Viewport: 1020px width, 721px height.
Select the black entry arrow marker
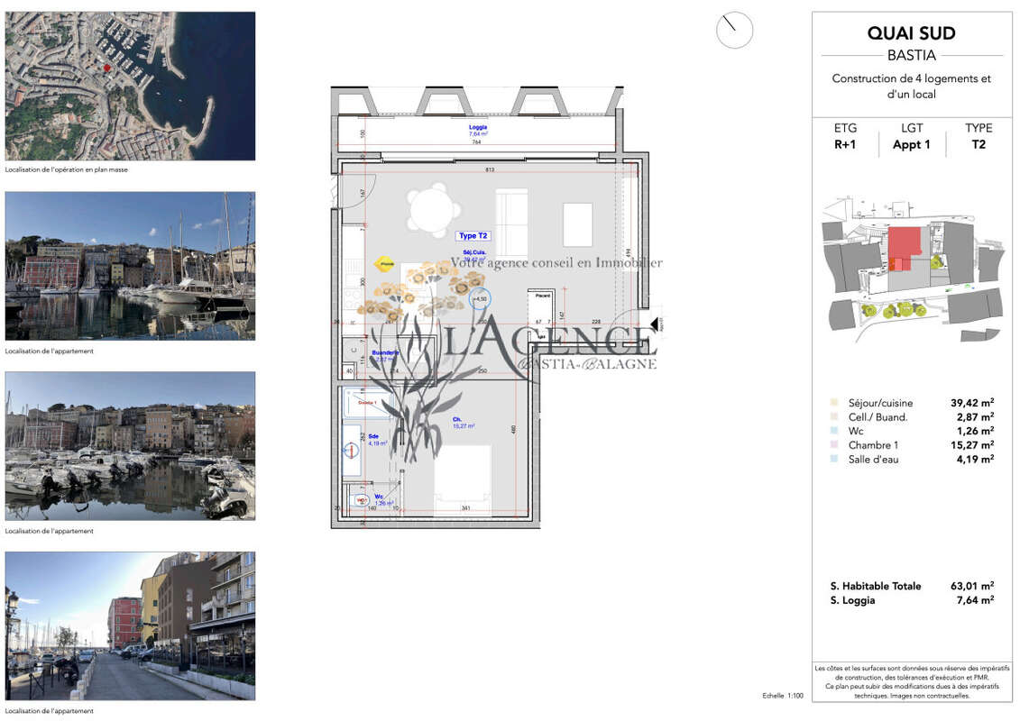(x=655, y=324)
